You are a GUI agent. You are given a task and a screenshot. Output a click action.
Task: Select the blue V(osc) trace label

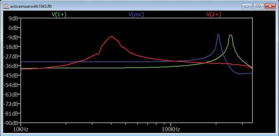[136, 14]
